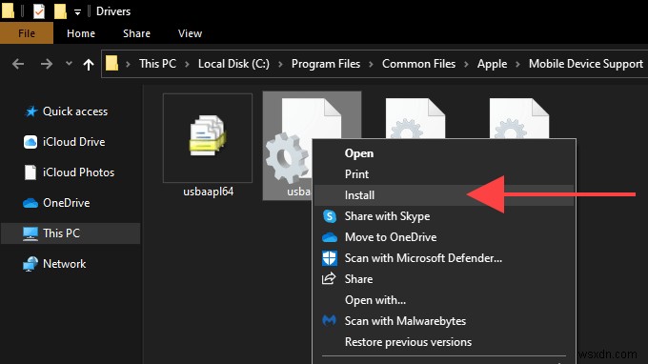Choose Move to OneDrive menu entry

tap(444, 237)
